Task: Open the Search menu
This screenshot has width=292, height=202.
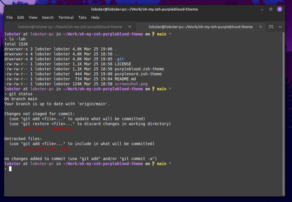Action: (48, 17)
